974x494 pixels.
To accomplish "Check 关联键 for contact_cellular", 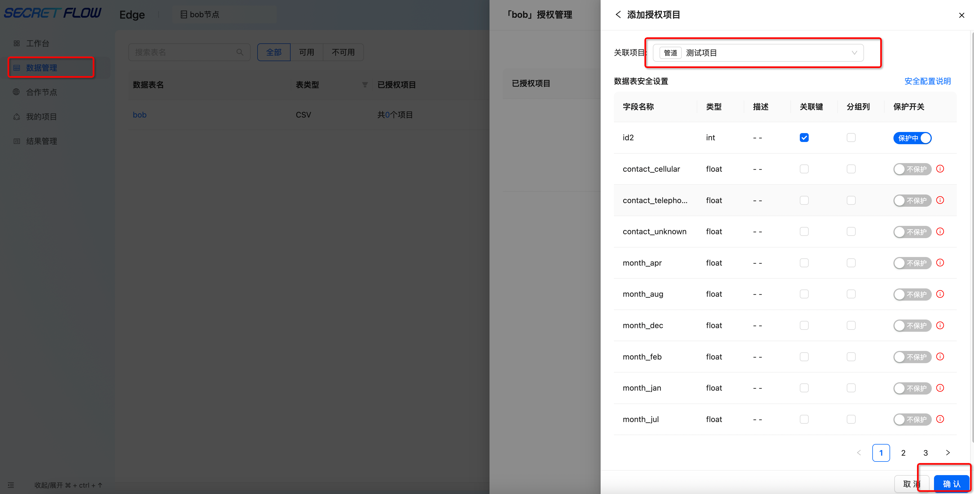I will (804, 169).
